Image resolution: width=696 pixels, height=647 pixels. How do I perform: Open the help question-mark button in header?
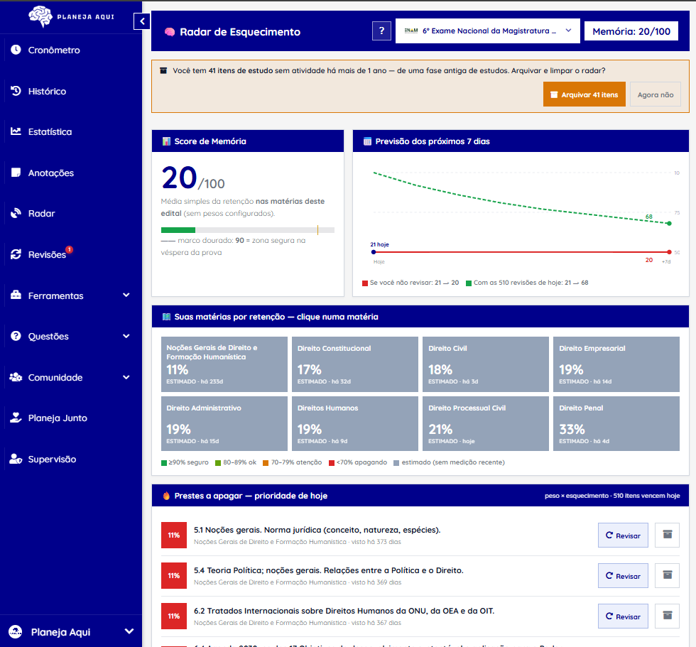click(x=381, y=31)
